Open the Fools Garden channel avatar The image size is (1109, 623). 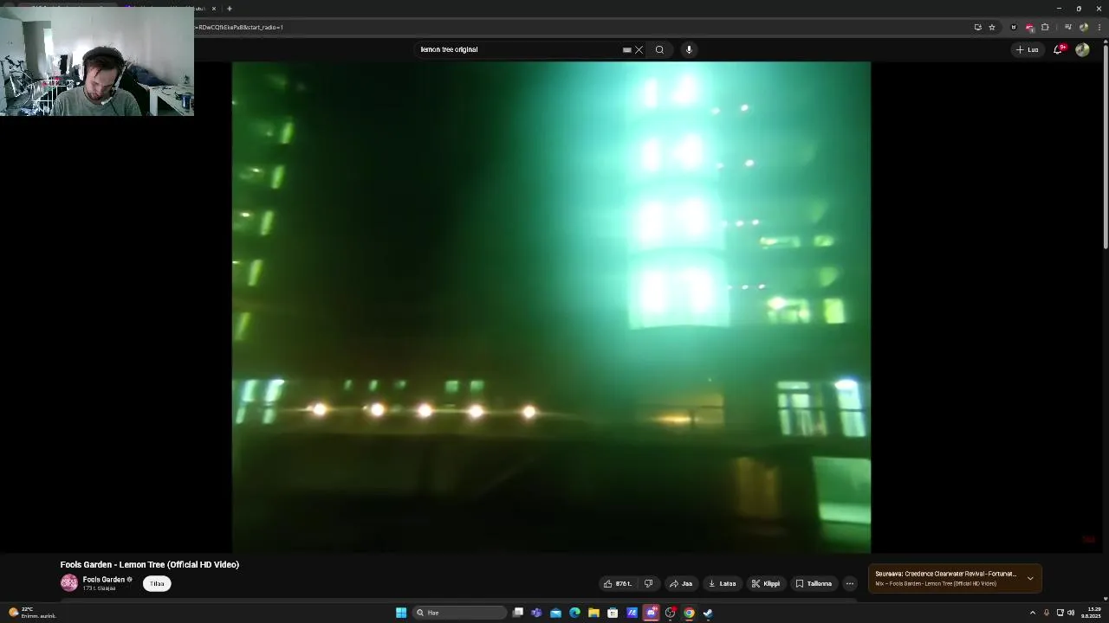(69, 583)
